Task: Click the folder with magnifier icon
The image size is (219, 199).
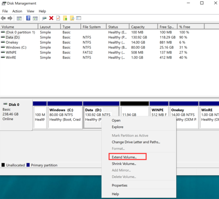Action: (72, 18)
